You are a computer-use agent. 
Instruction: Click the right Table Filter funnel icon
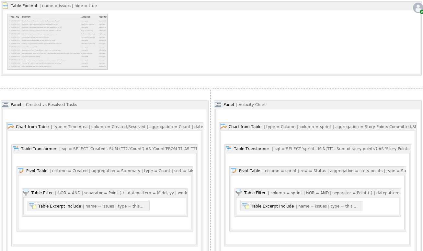pos(239,193)
